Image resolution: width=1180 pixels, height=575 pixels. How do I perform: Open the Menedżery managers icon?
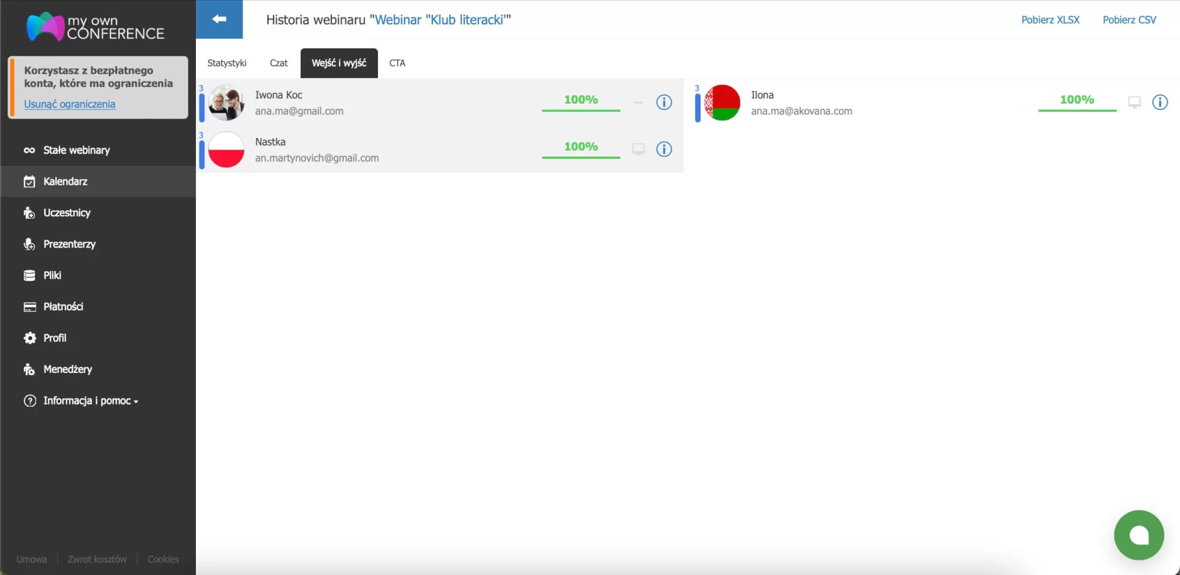(x=29, y=369)
